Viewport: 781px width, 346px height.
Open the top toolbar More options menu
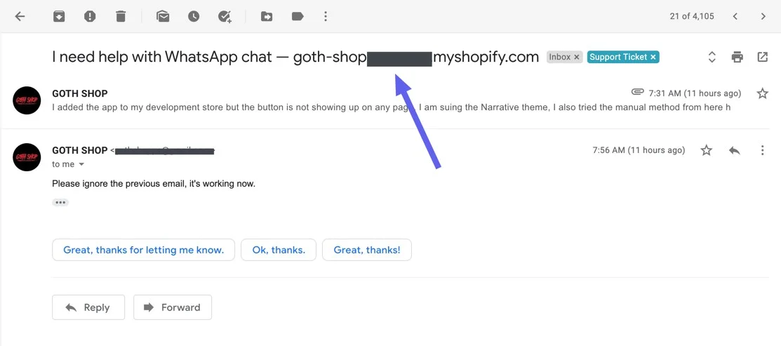pyautogui.click(x=326, y=16)
